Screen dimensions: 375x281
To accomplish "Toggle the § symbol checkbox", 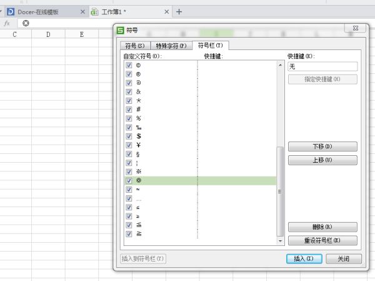I will pos(129,154).
